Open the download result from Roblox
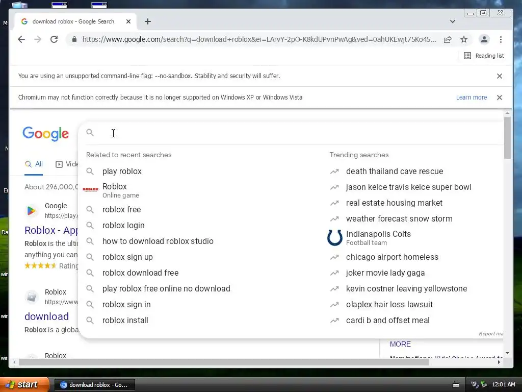Screen dimensions: 522x392 click(x=46, y=316)
